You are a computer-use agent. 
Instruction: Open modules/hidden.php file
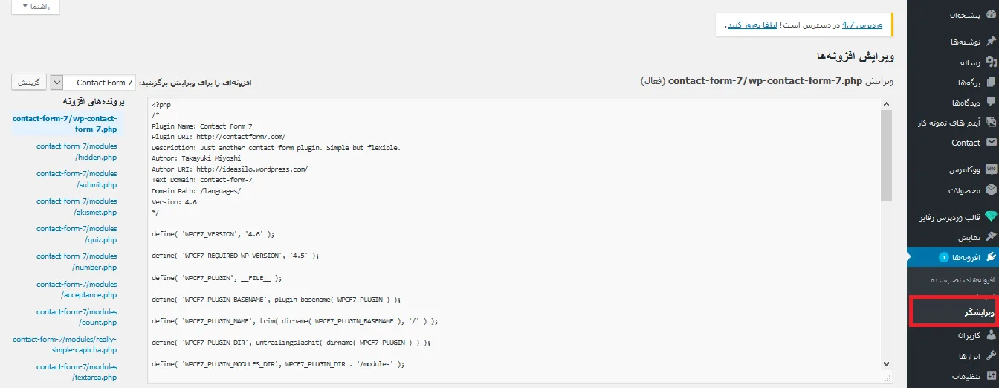[77, 151]
